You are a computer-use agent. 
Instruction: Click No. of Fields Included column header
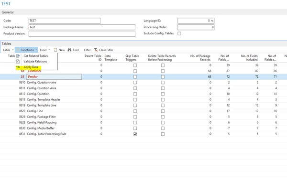(249, 58)
